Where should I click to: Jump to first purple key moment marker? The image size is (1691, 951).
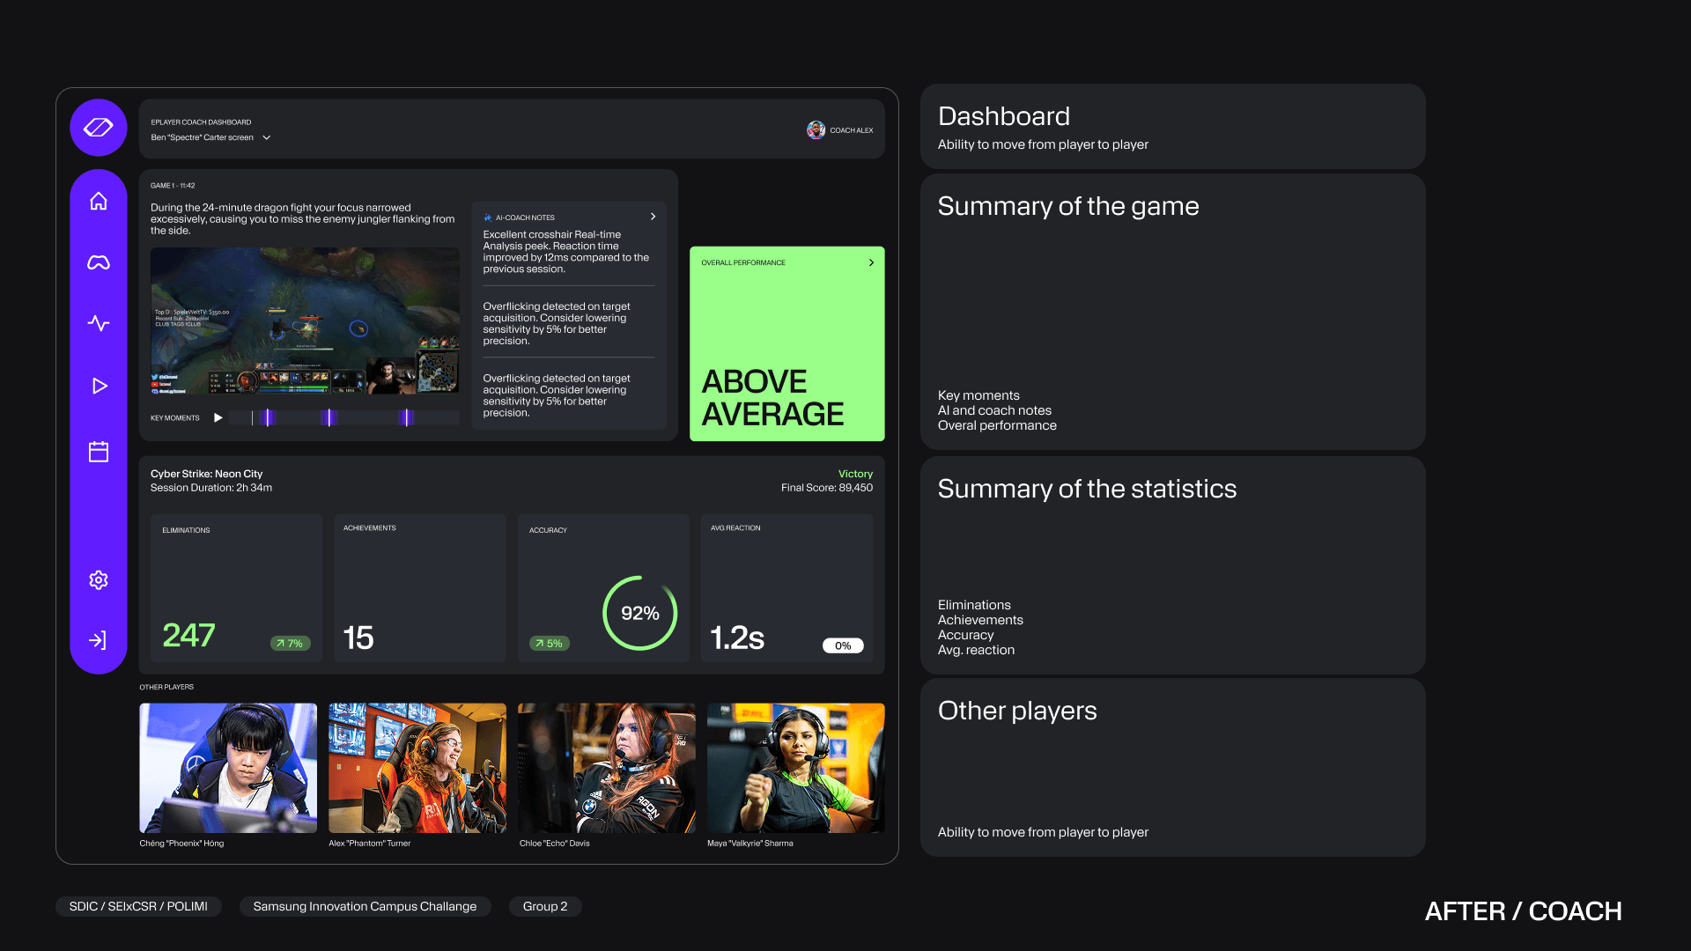point(269,417)
